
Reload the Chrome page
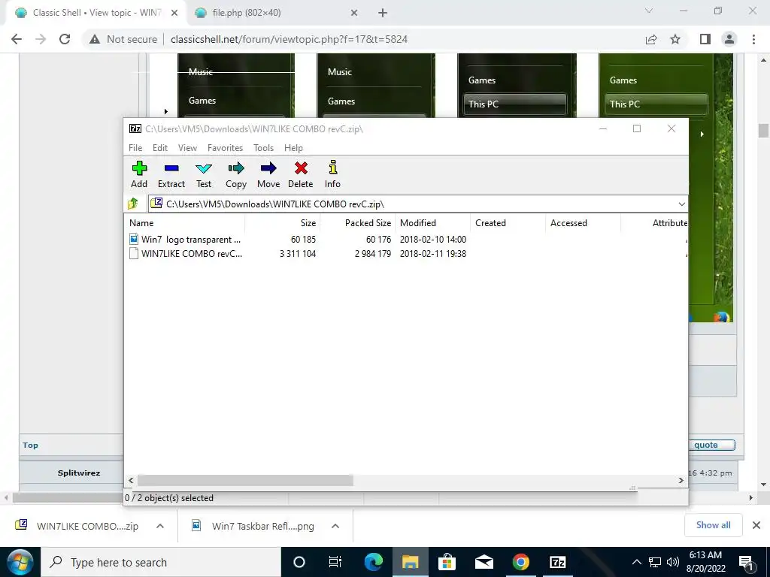click(x=65, y=39)
